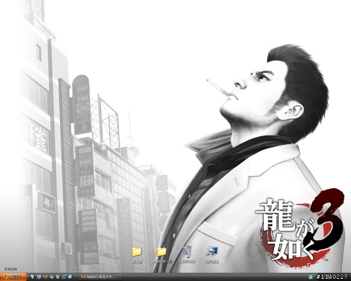Click the Firefox icon inside the Mobile01 taskbar button
This screenshot has width=351, height=281.
83,277
